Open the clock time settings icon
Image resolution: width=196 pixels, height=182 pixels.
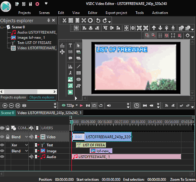click(136, 105)
